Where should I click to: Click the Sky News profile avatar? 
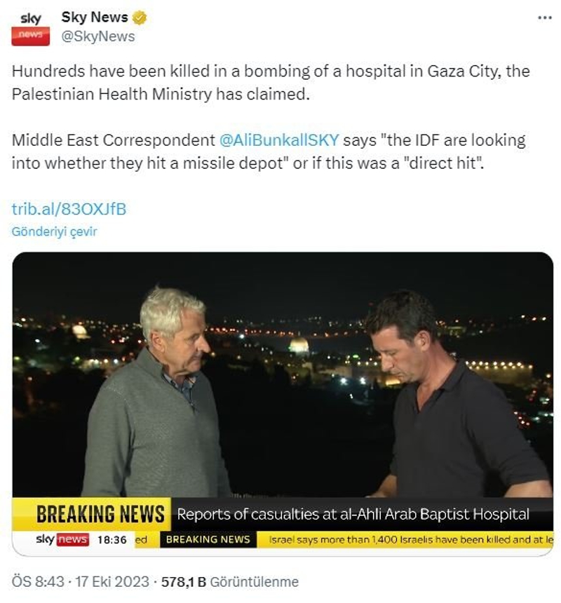tap(30, 28)
